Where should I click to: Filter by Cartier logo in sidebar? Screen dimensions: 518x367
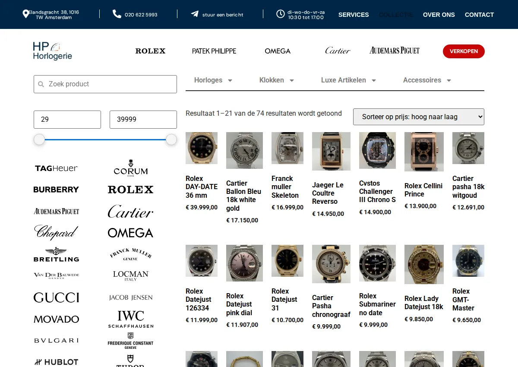[130, 211]
